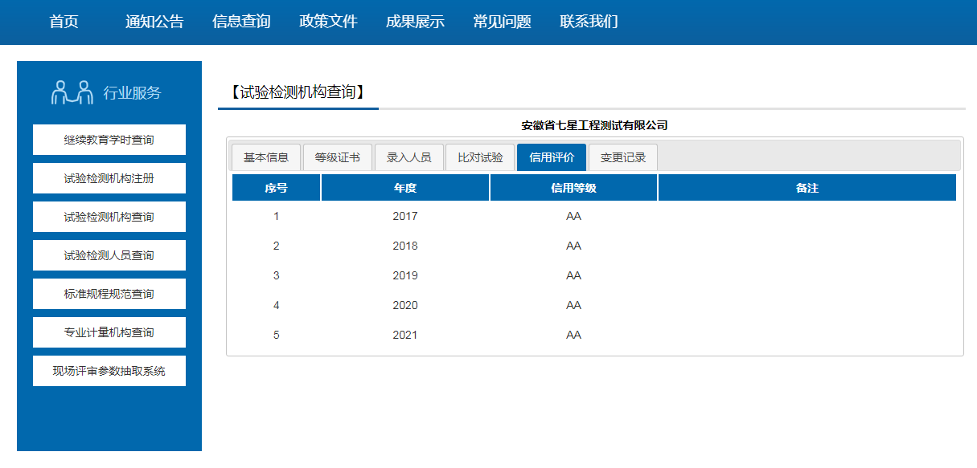
Task: Open 常见问题 navigation item
Action: coord(502,22)
